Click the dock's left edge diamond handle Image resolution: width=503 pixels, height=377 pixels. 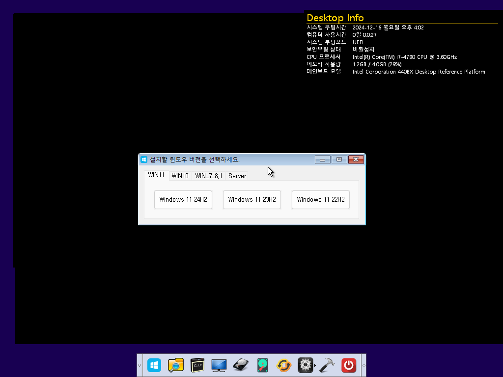[140, 365]
